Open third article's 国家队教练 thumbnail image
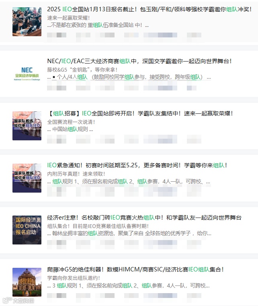Image resolution: width=258 pixels, height=306 pixels. click(27, 126)
